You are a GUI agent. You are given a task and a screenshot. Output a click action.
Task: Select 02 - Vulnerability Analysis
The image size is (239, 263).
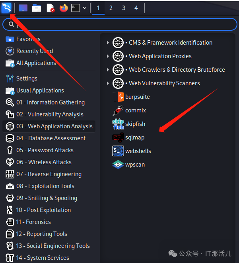(x=49, y=114)
